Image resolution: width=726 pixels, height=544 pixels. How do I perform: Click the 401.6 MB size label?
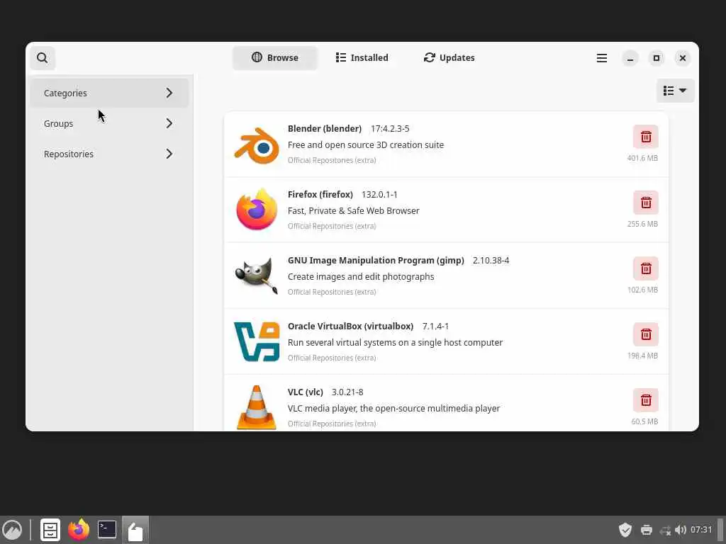tap(642, 158)
